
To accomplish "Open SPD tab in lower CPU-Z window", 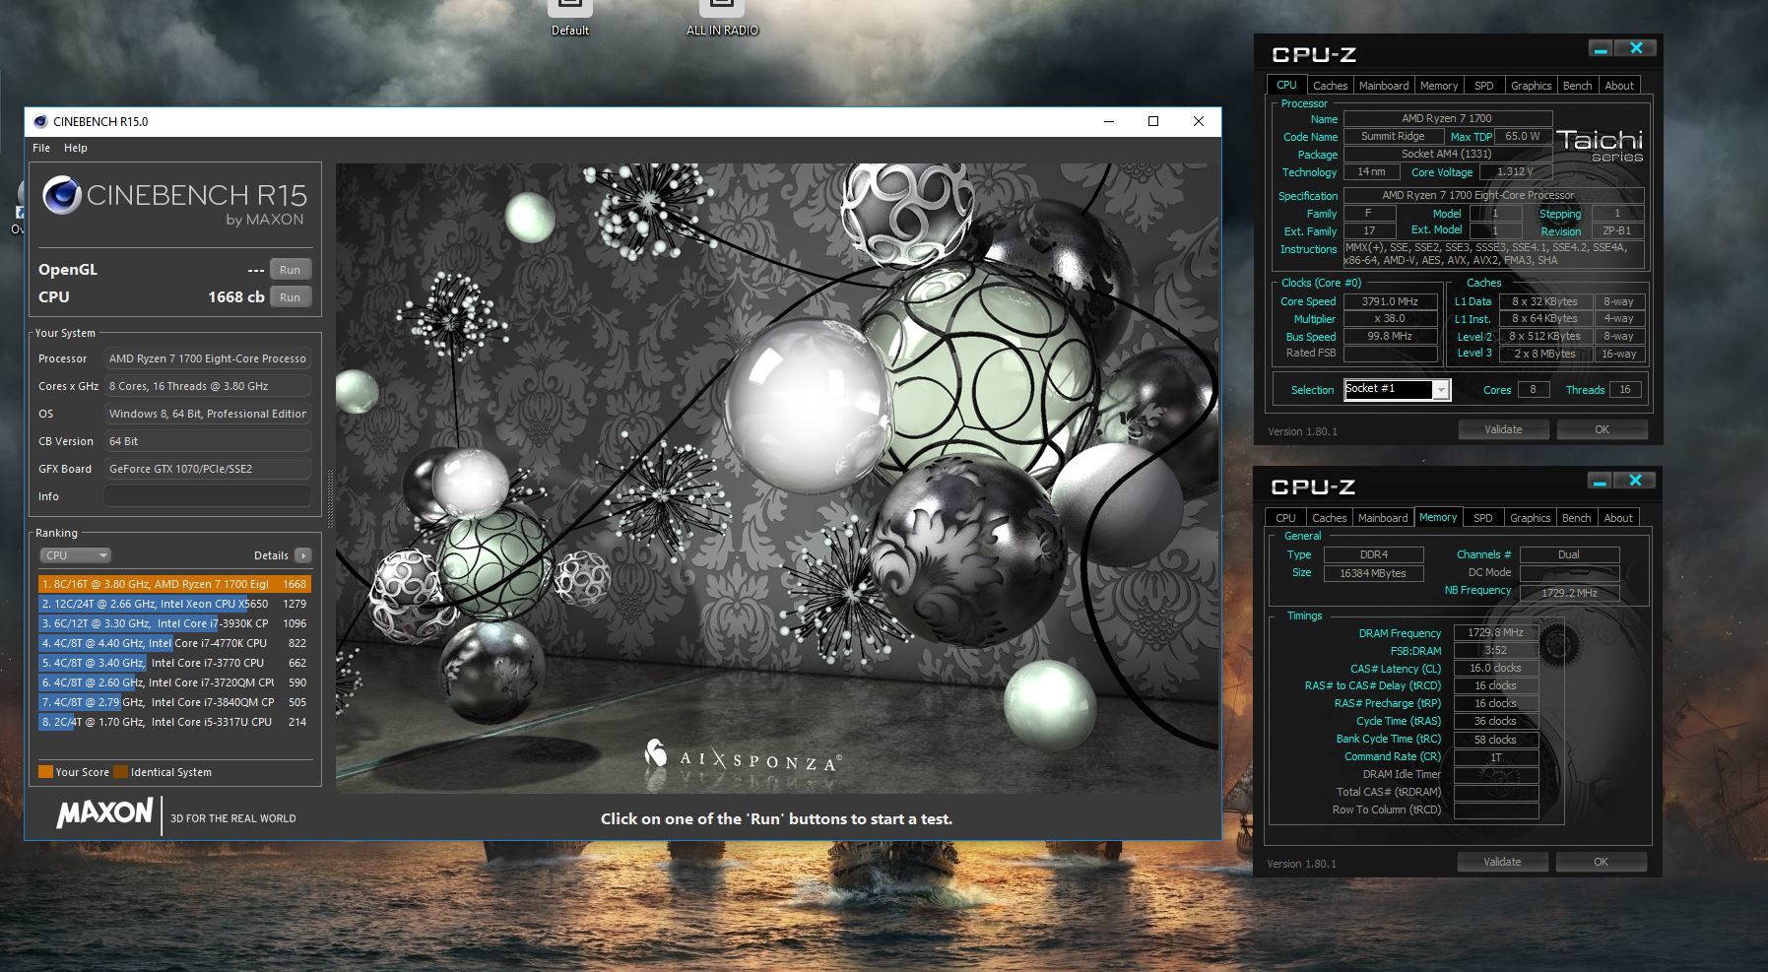I will (1482, 518).
